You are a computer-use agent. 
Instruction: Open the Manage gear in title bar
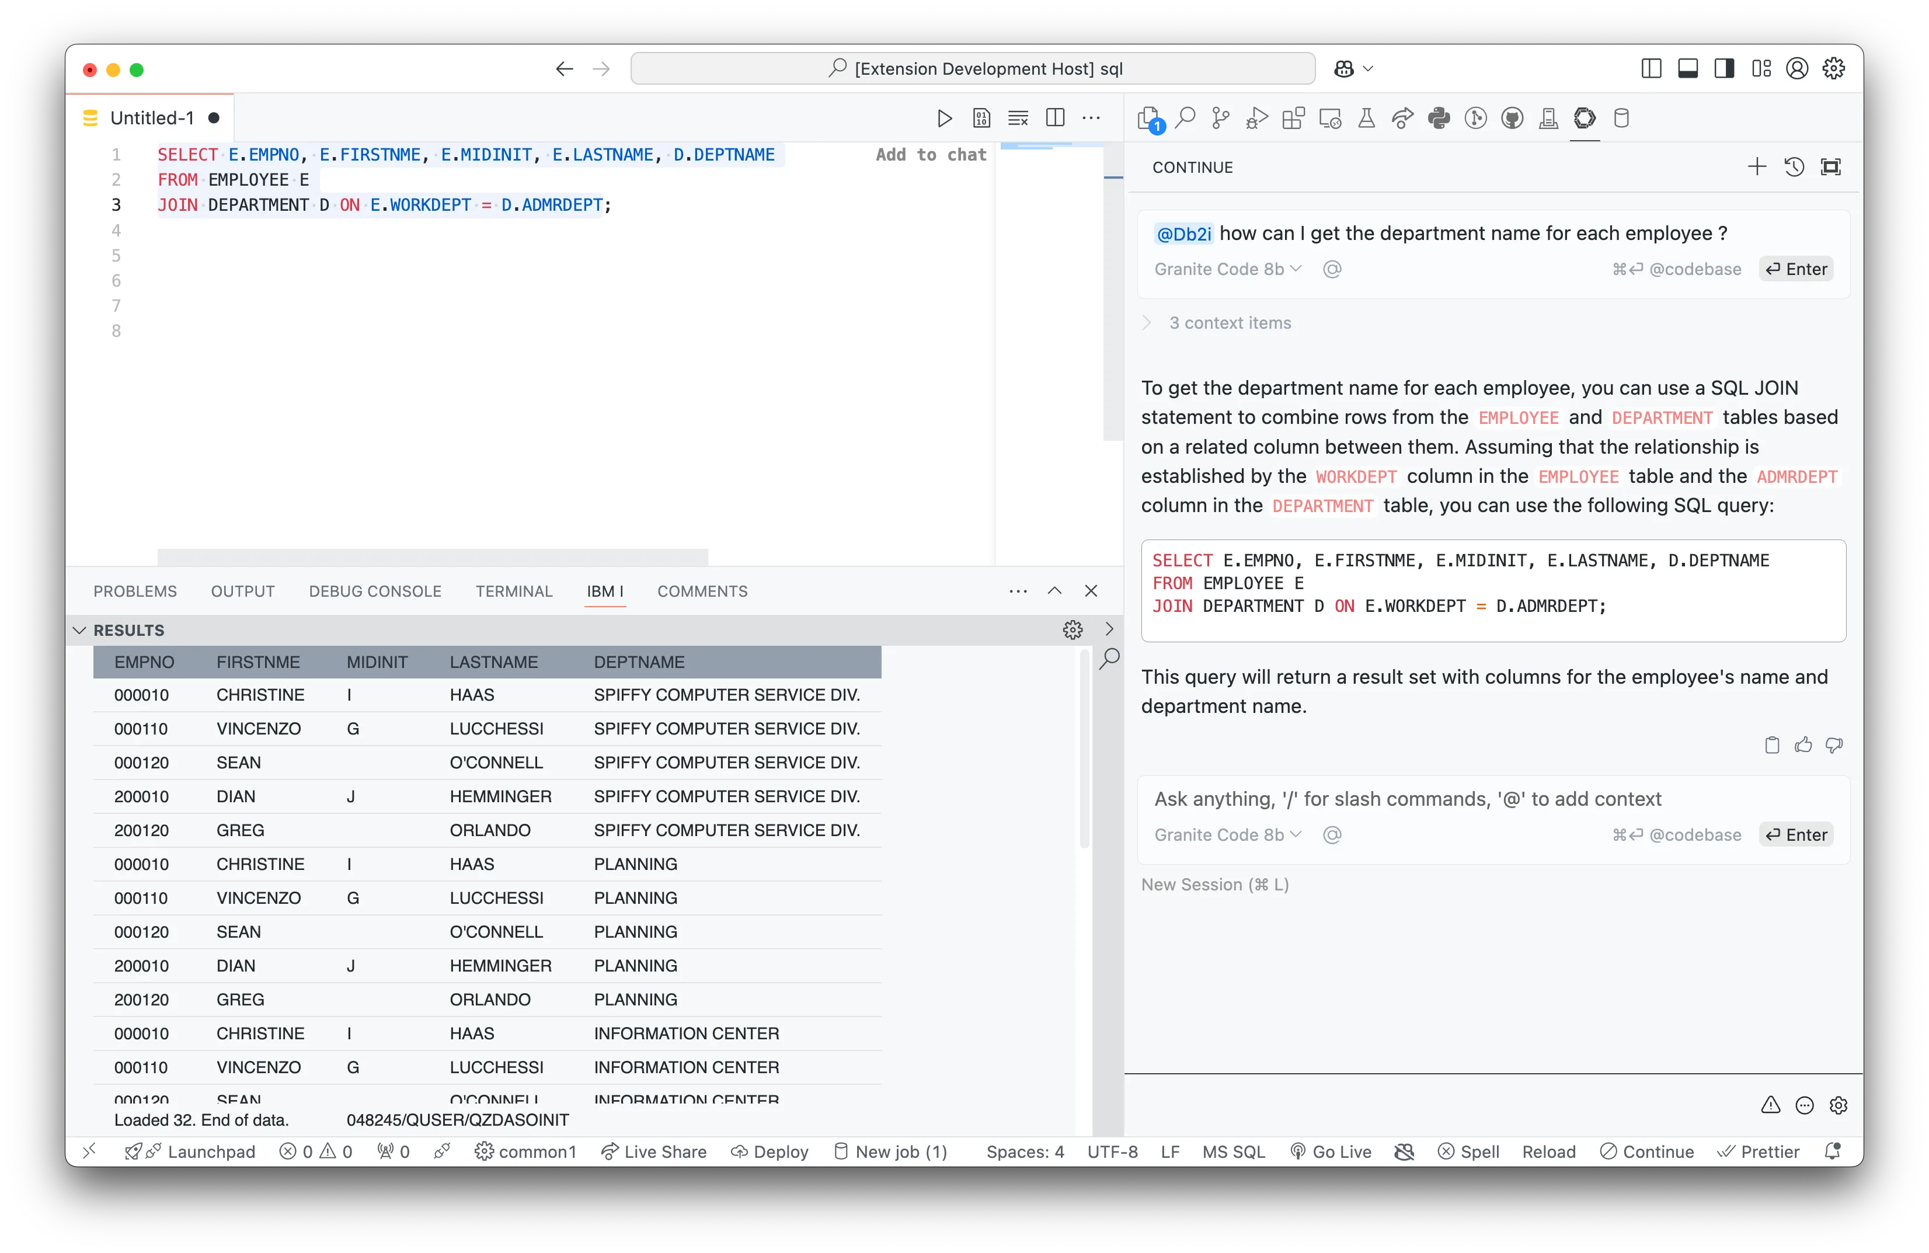(1834, 69)
